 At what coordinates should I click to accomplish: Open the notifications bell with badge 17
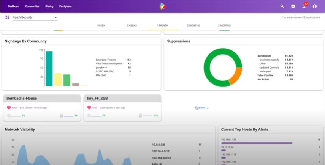304,6
